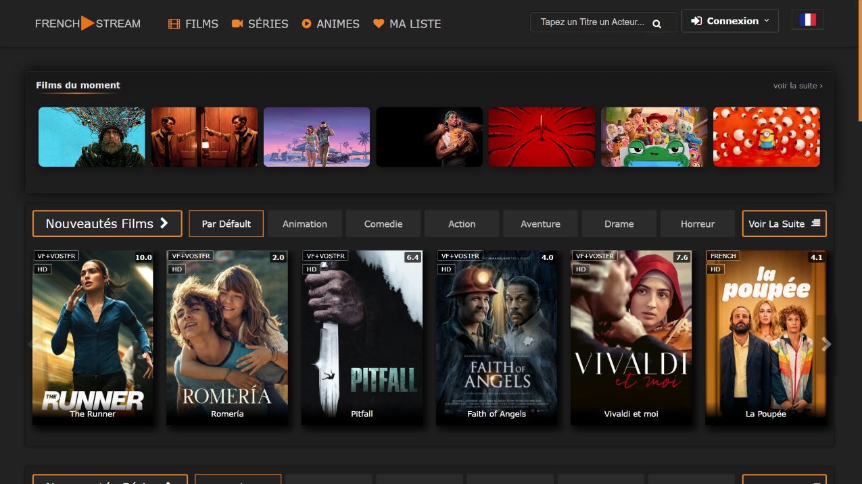Viewport: 862px width, 484px height.
Task: Click the page scrollbar on the right edge
Action: tap(859, 61)
